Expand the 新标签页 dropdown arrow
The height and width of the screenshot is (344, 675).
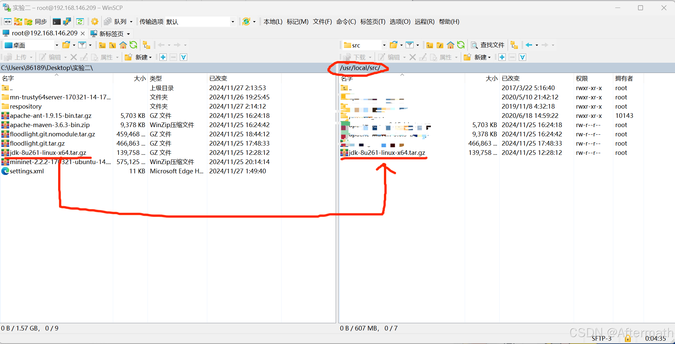tap(128, 34)
